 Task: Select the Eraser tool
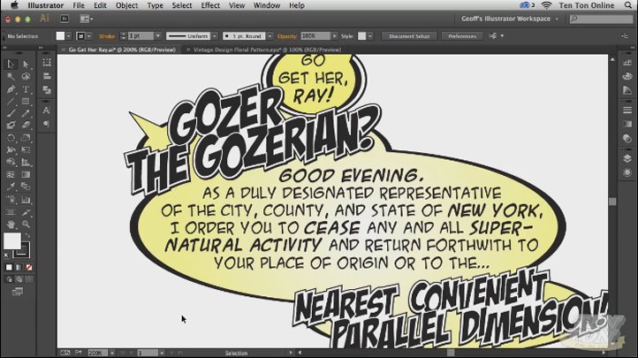[x=26, y=126]
